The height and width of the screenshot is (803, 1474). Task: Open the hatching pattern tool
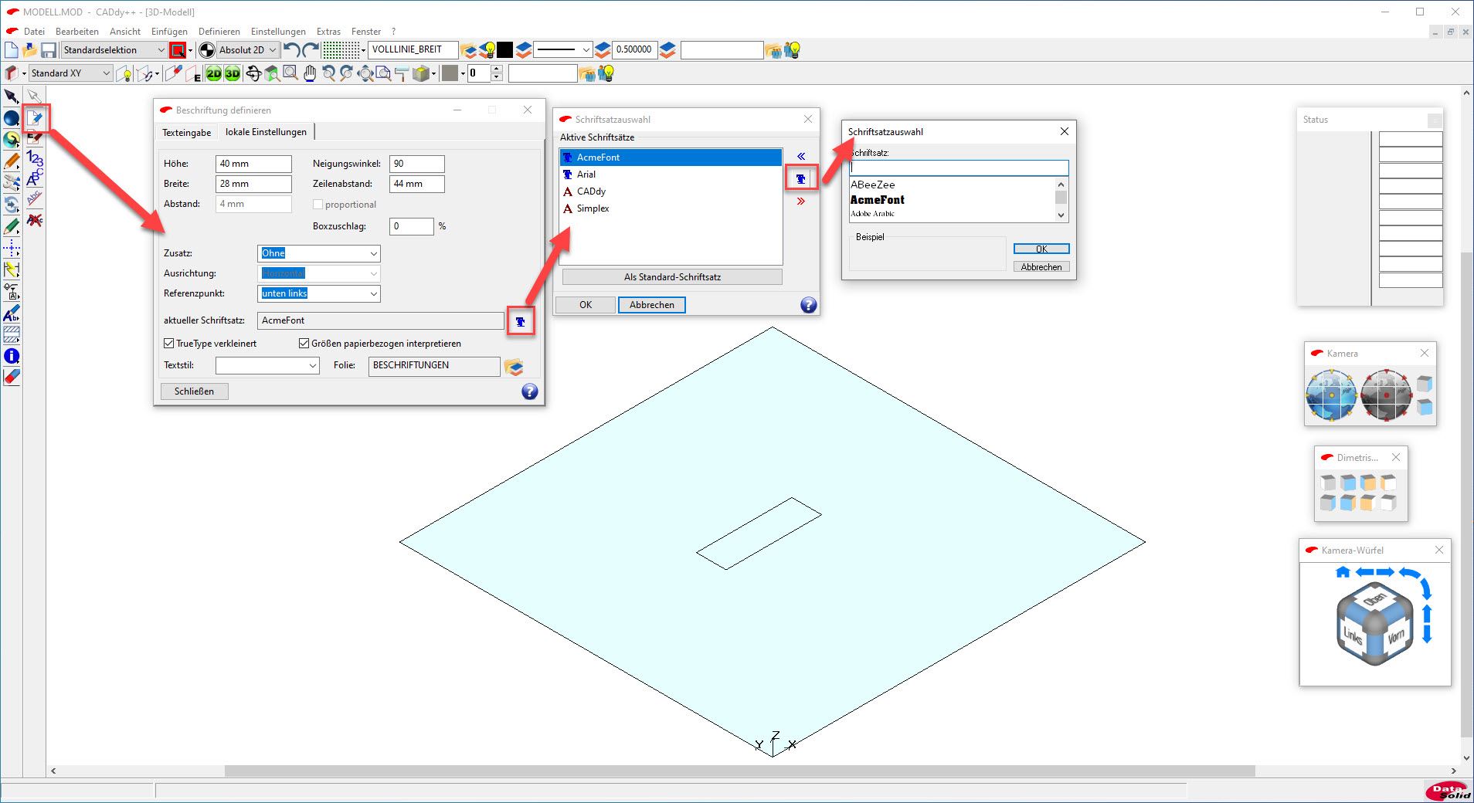point(11,334)
